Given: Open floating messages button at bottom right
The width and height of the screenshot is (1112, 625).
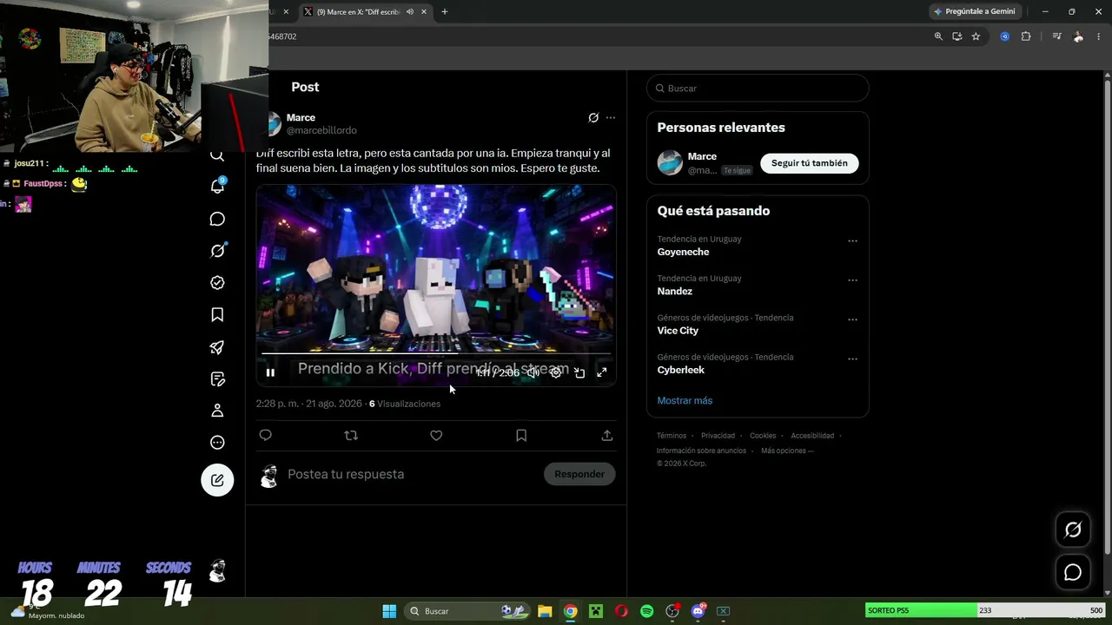Looking at the screenshot, I should [x=1073, y=572].
